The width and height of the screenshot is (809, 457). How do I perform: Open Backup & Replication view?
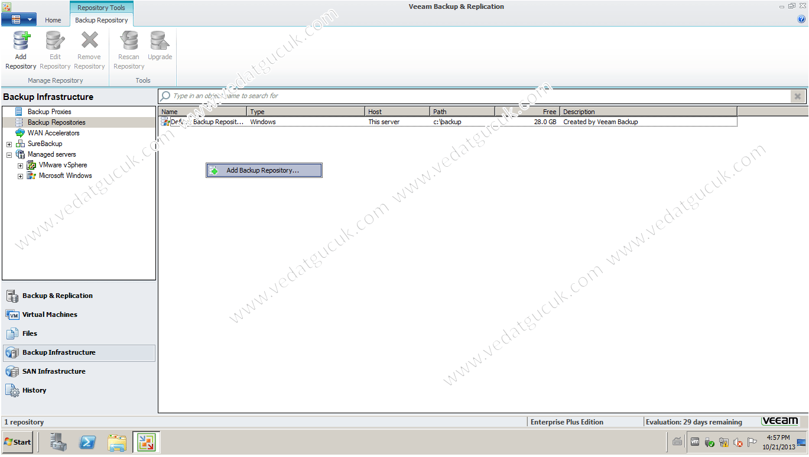point(79,296)
